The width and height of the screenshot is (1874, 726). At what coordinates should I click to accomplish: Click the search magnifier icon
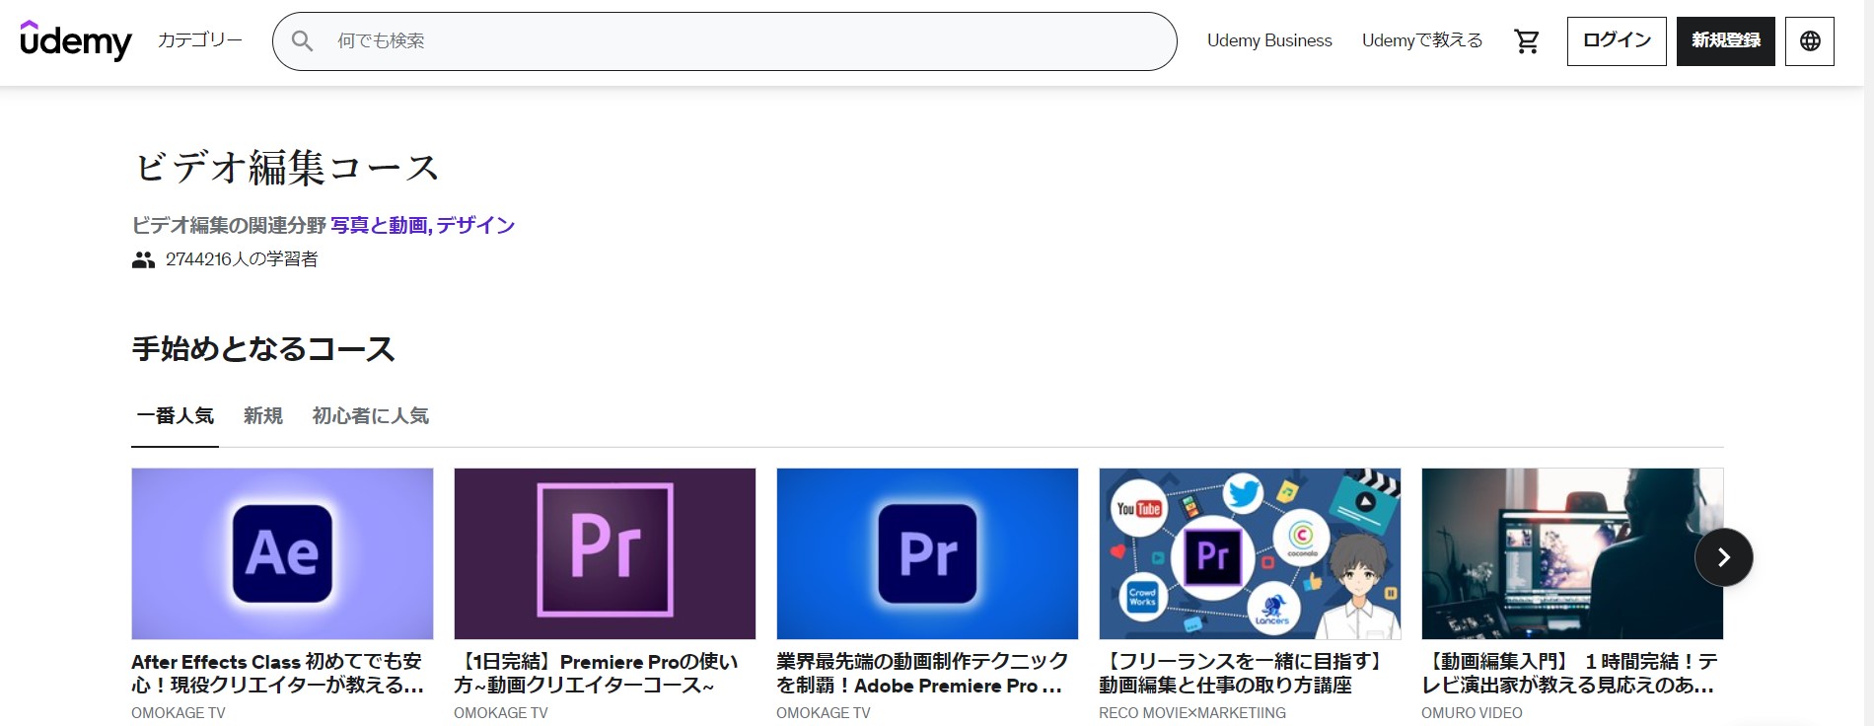pos(303,40)
